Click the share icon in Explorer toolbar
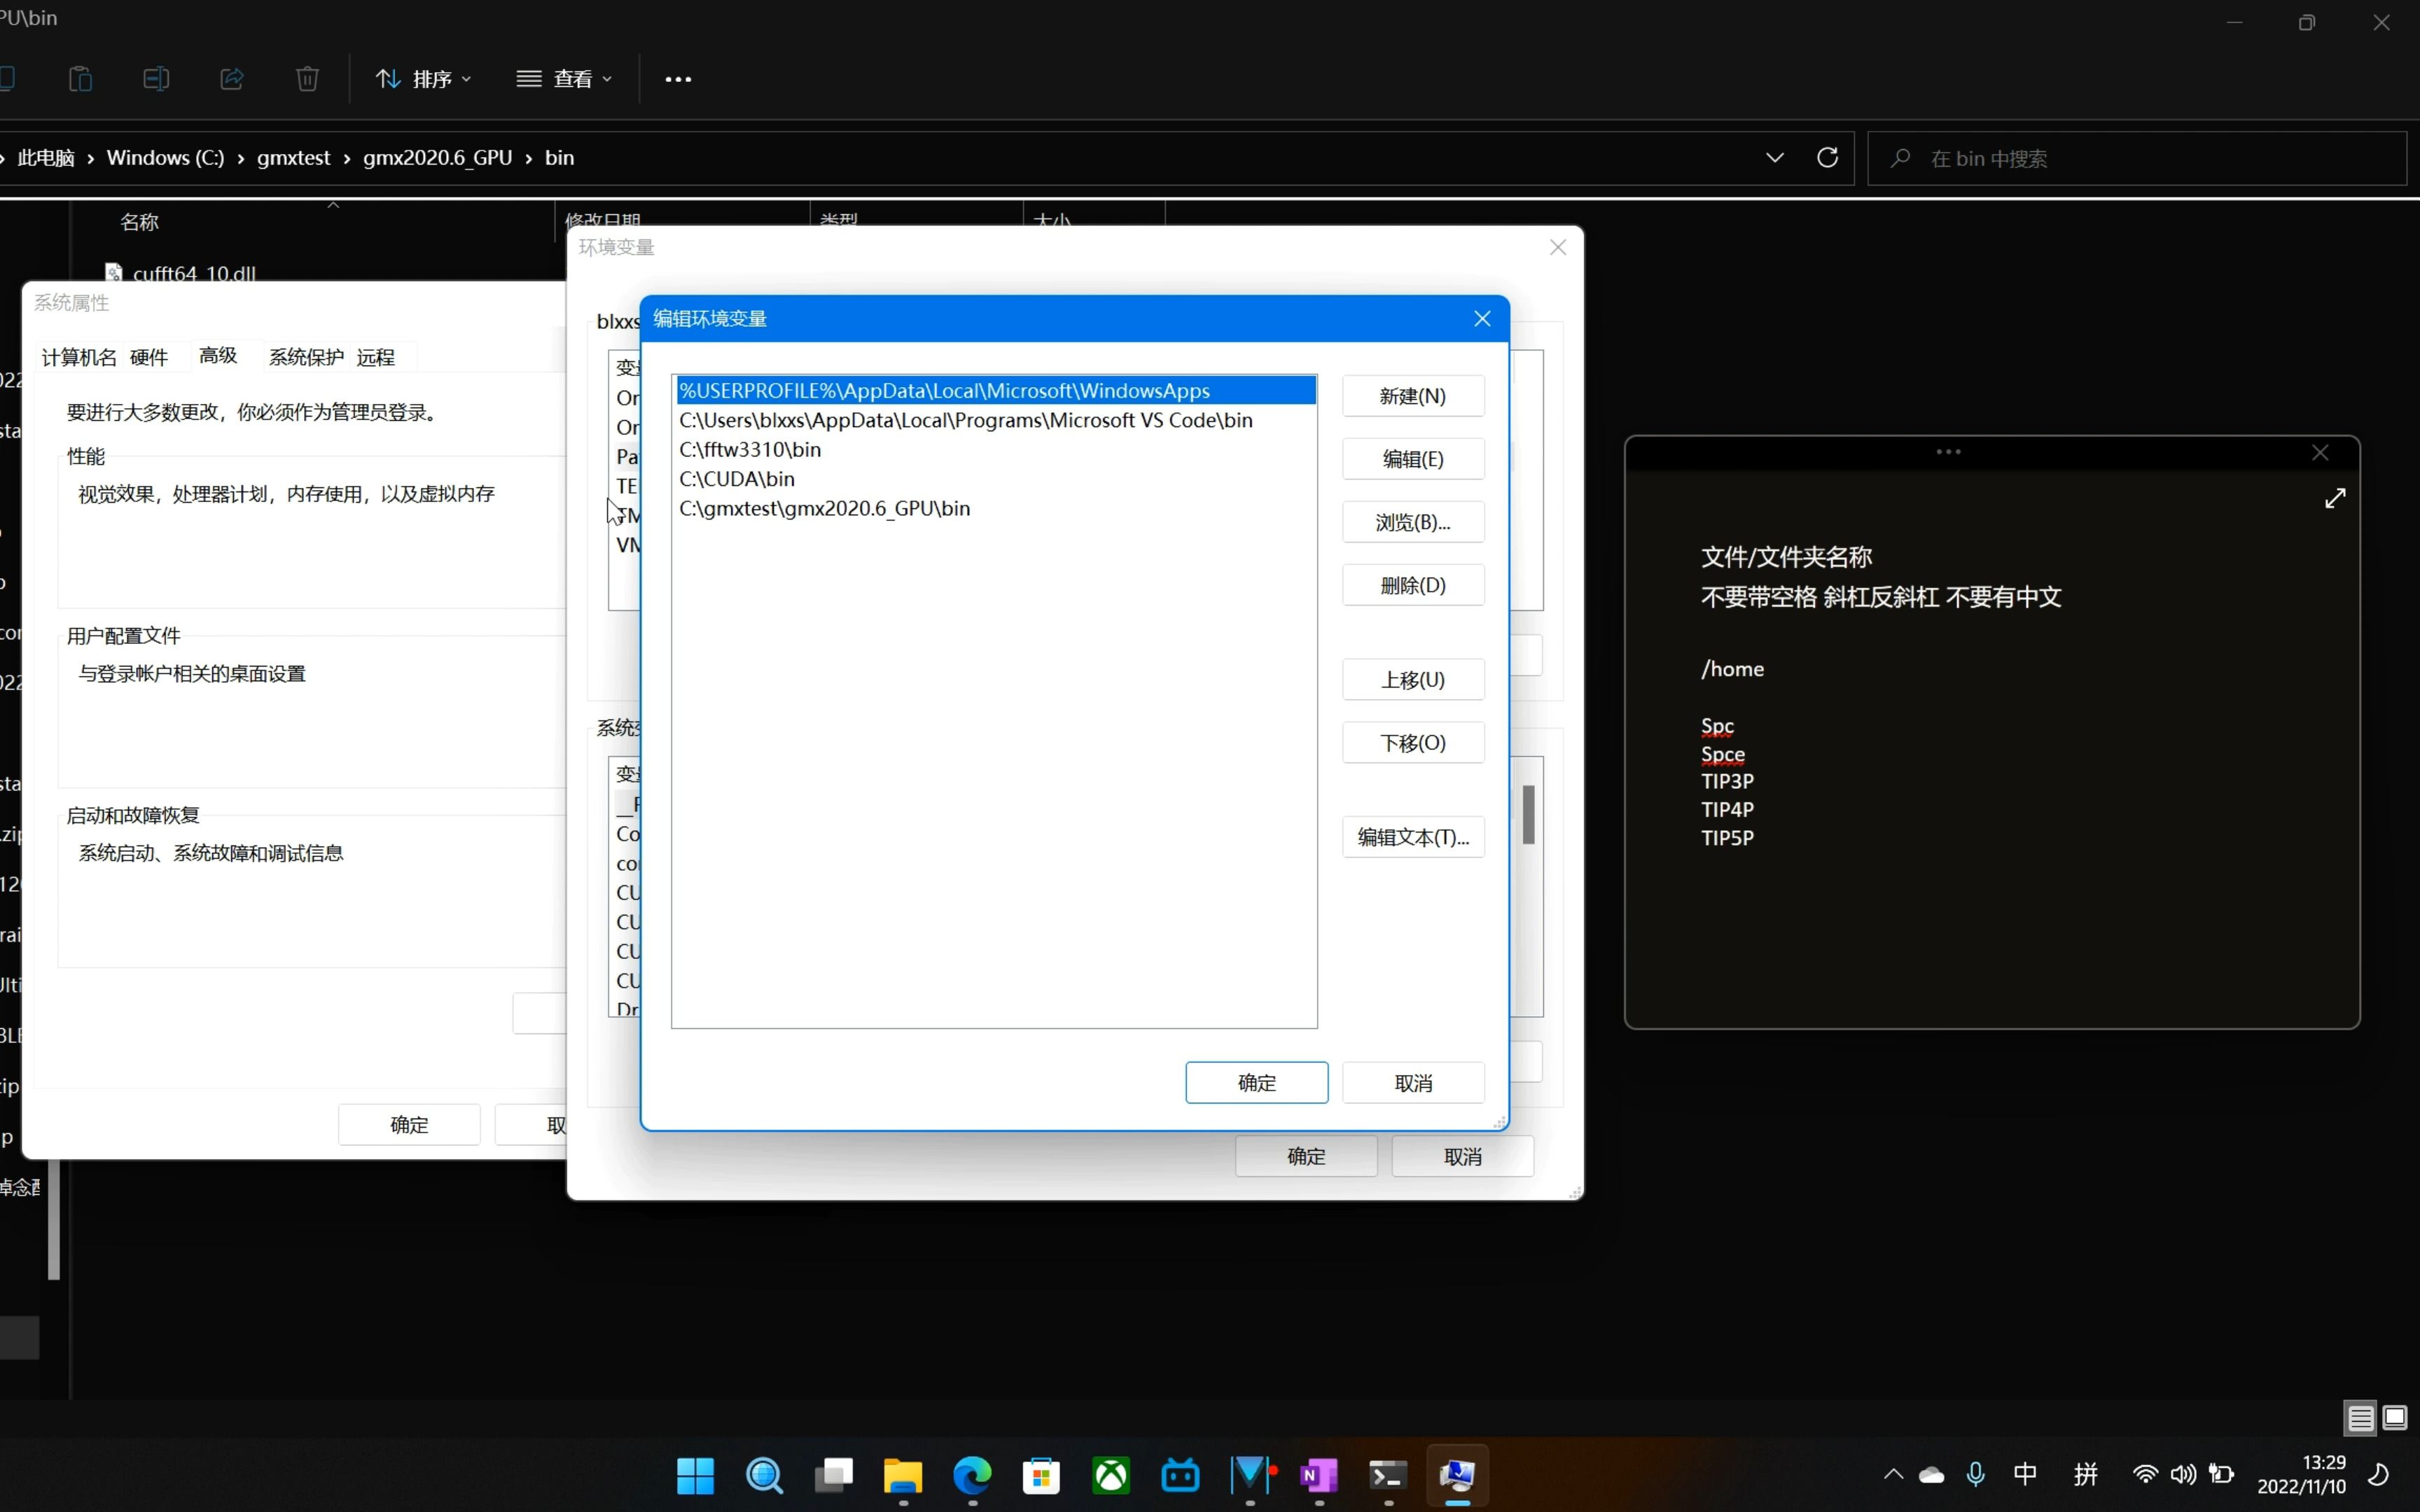2420x1512 pixels. tap(232, 79)
